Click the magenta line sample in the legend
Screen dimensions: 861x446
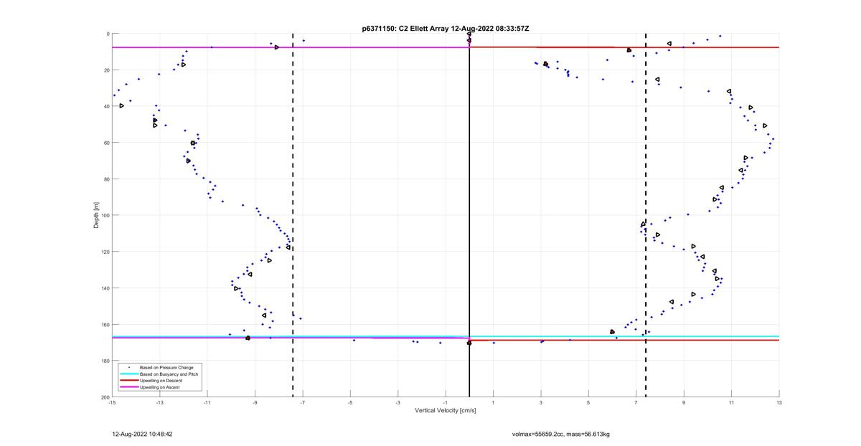(x=129, y=387)
